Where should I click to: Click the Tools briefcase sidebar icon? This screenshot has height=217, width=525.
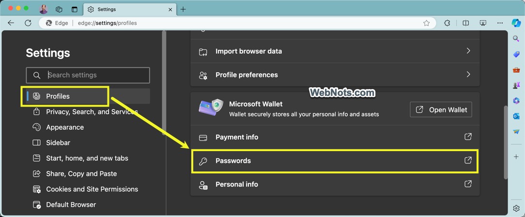point(516,70)
